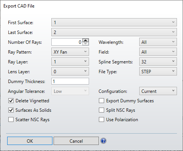Click the Dummy Thickness input field
Image resolution: width=183 pixels, height=151 pixels.
point(70,81)
